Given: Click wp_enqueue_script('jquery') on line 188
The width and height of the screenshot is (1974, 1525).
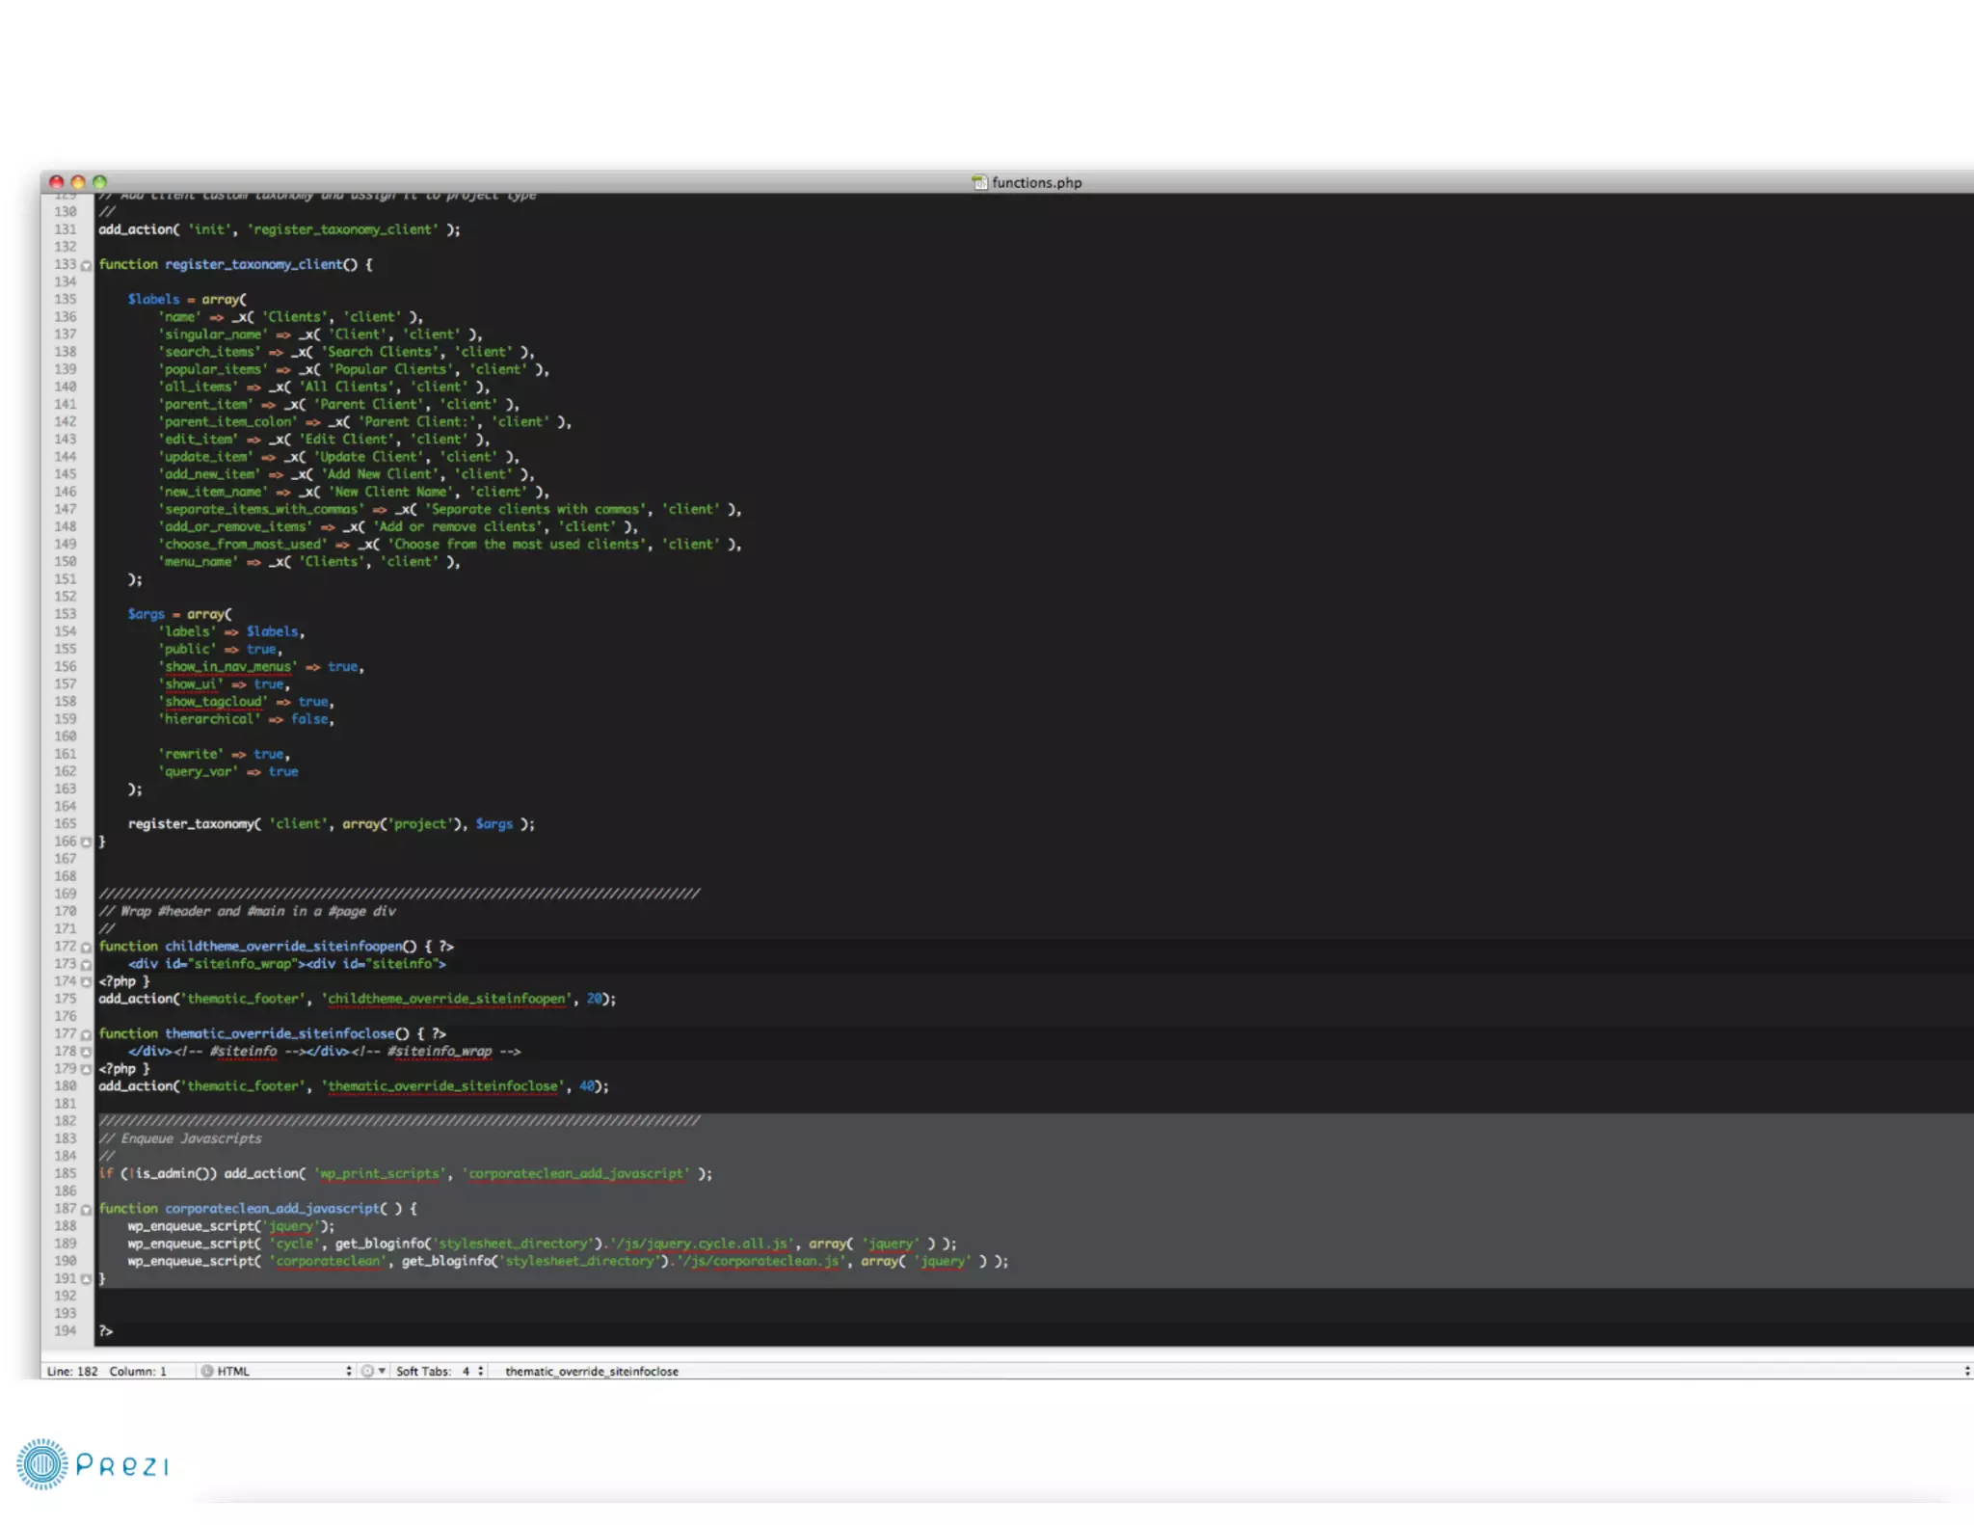Looking at the screenshot, I should 230,1226.
